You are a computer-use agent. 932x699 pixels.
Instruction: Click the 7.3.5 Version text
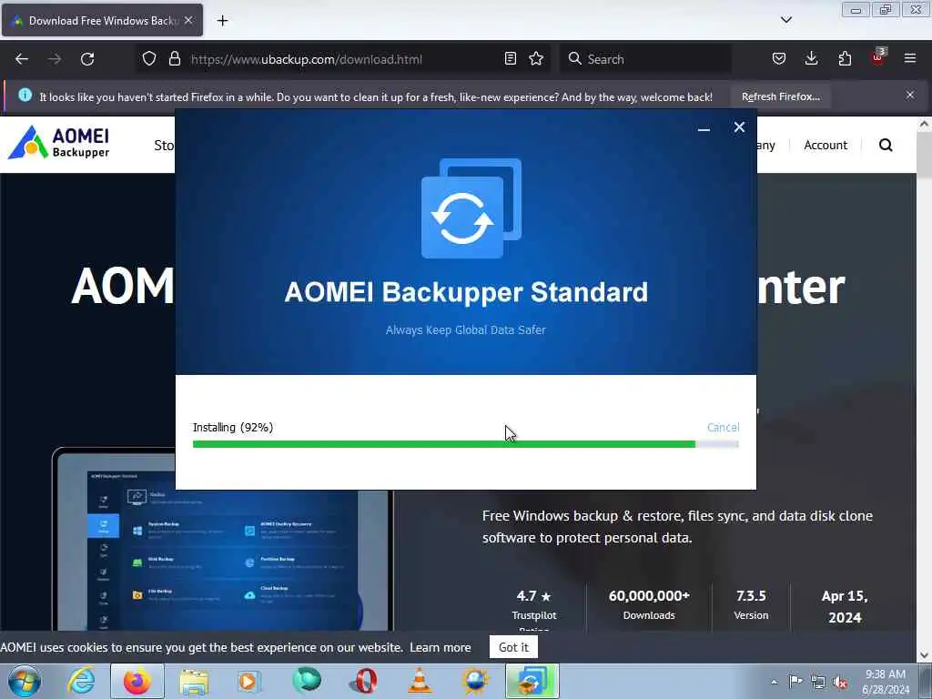coord(751,605)
